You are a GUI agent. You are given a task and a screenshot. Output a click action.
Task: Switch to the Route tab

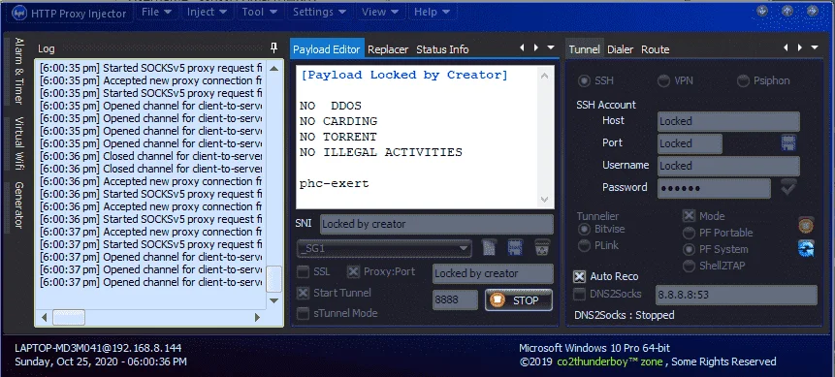click(x=655, y=49)
